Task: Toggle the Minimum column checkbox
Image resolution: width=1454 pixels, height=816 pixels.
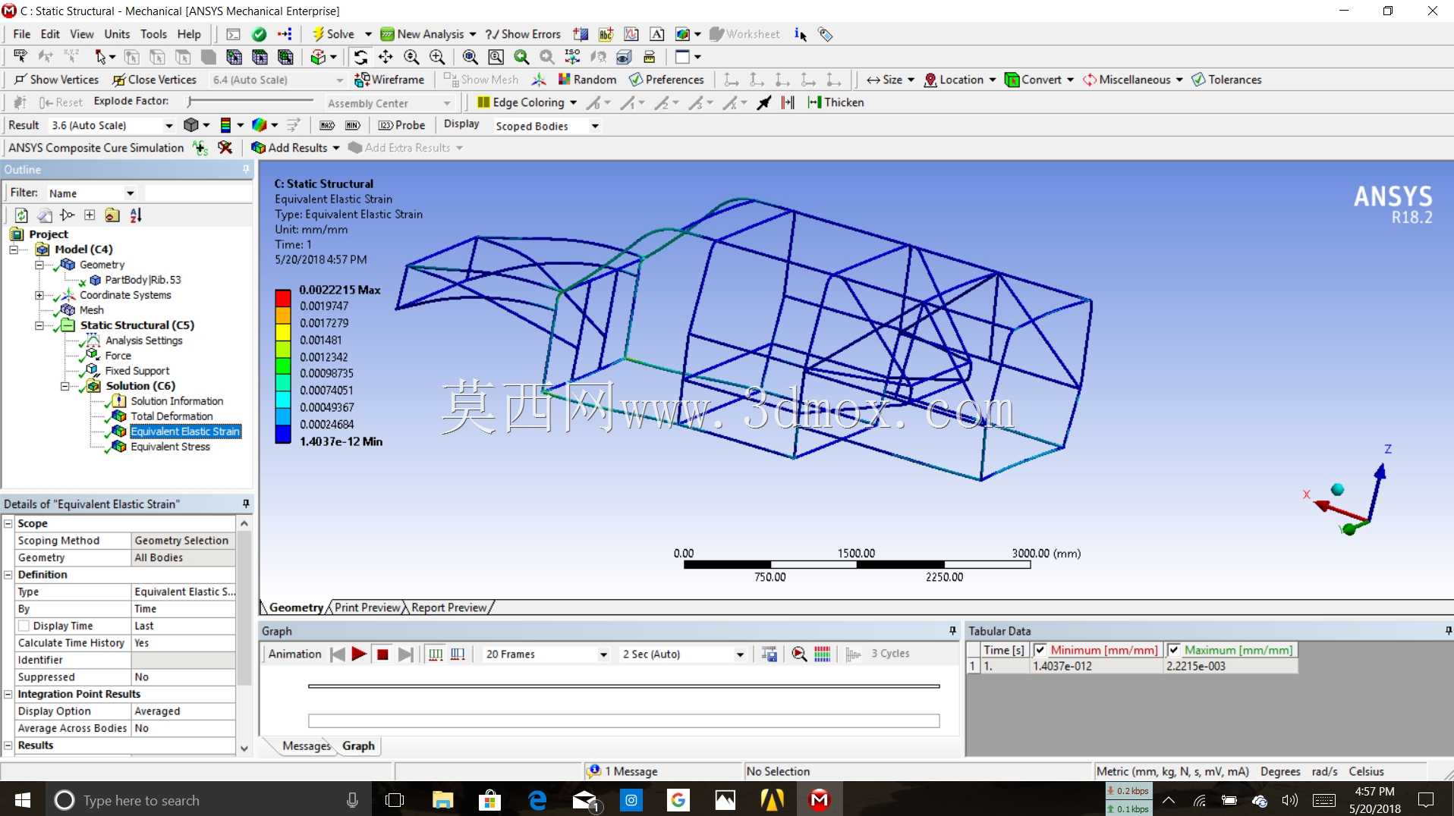Action: (x=1040, y=650)
